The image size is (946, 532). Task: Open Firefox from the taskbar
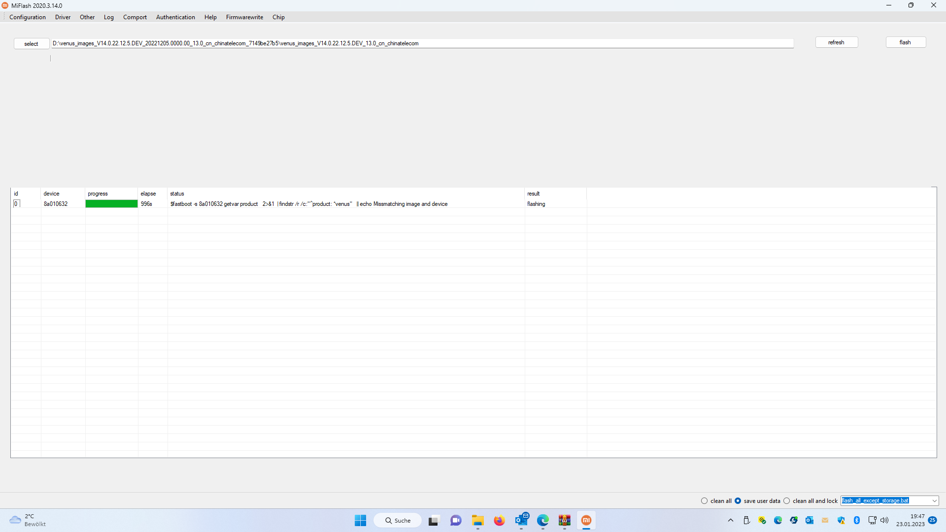click(x=499, y=520)
